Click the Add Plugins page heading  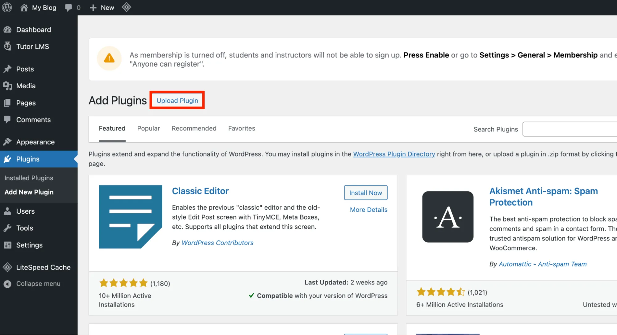click(118, 100)
